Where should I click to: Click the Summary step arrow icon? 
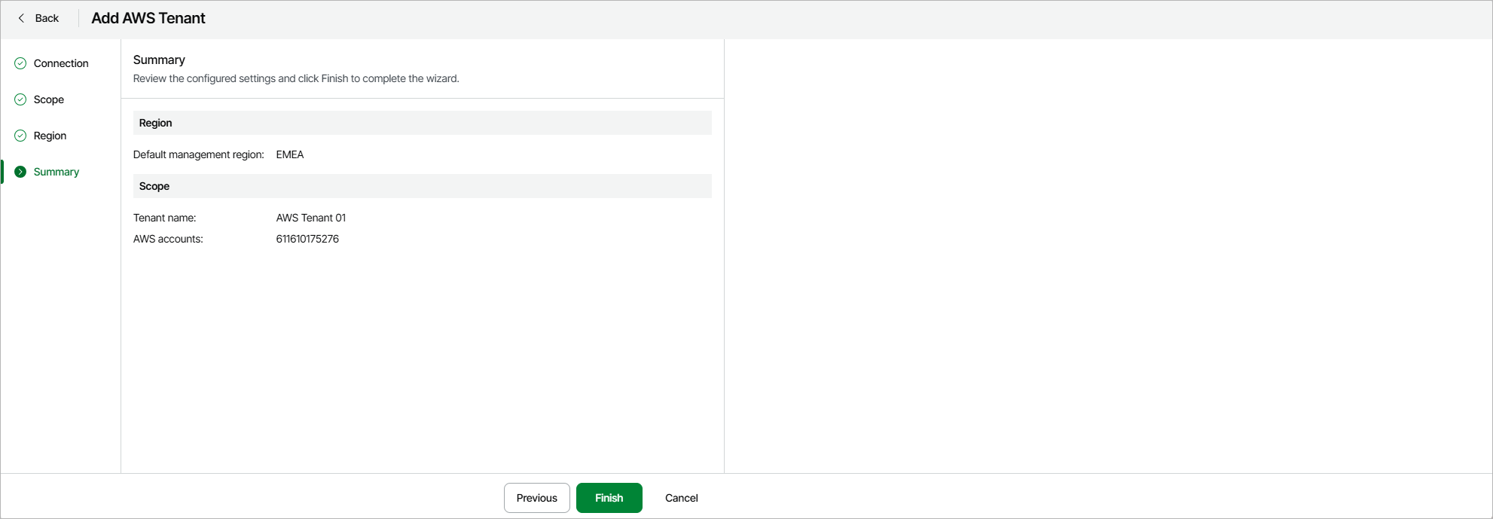(x=20, y=172)
